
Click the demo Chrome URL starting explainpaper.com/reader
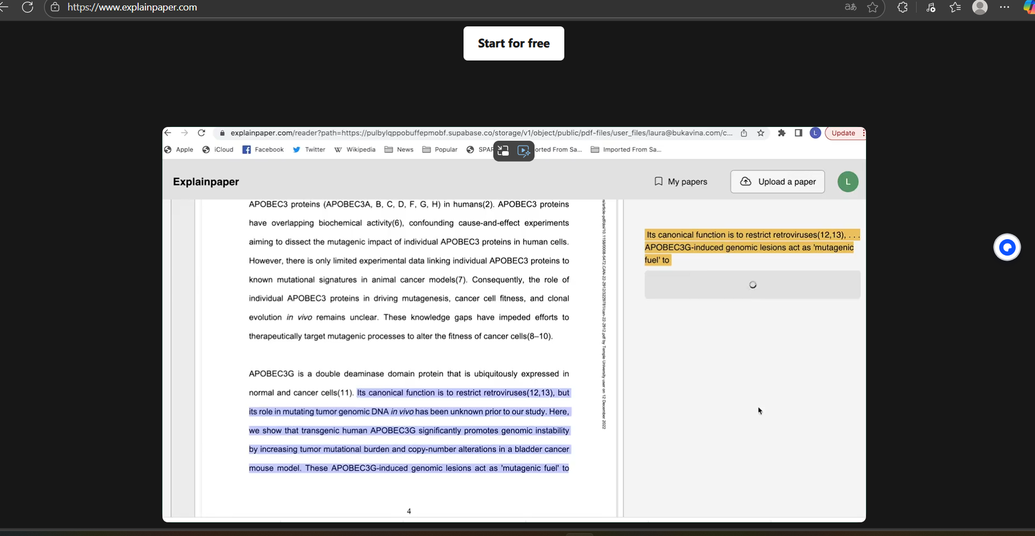(481, 133)
